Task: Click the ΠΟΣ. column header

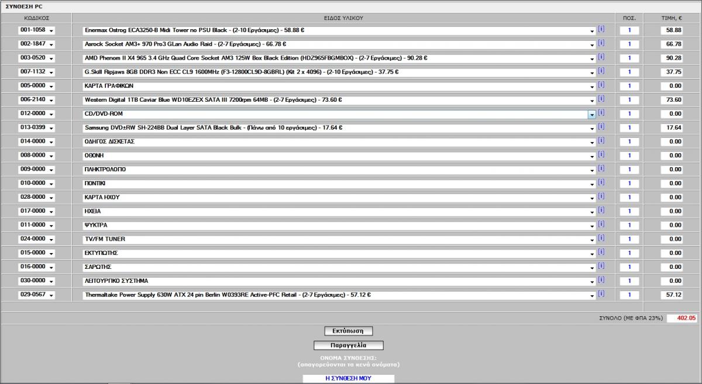Action: (x=629, y=18)
